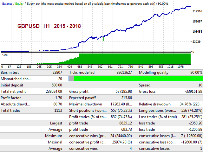This screenshot has height=152, width=203.
Task: Click the green equity spike on the chart
Action: coord(104,39)
